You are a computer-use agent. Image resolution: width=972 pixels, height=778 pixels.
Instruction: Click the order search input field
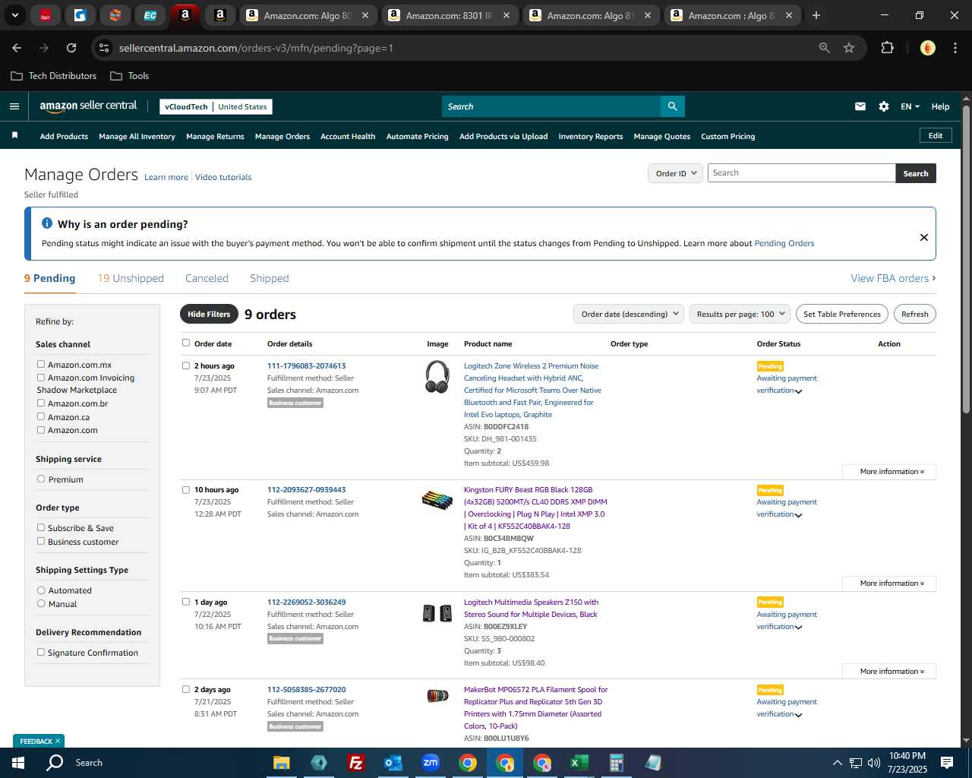pyautogui.click(x=801, y=173)
